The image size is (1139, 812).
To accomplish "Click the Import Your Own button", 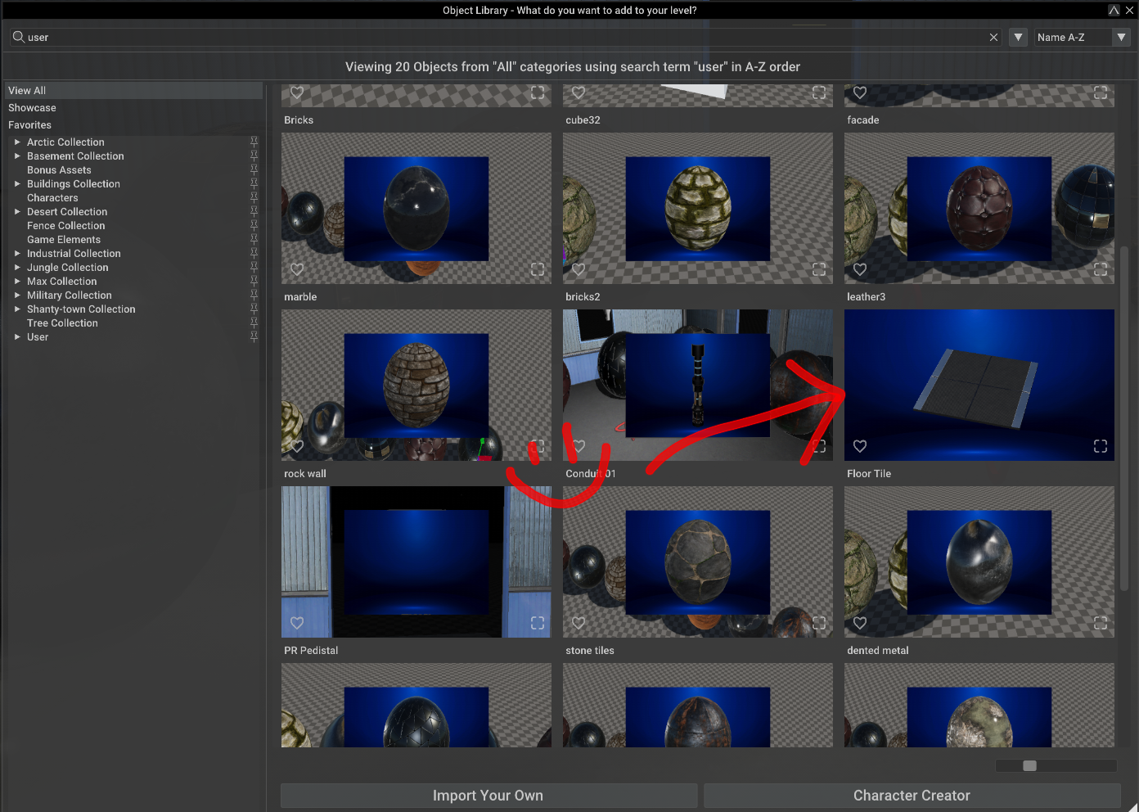I will 488,795.
